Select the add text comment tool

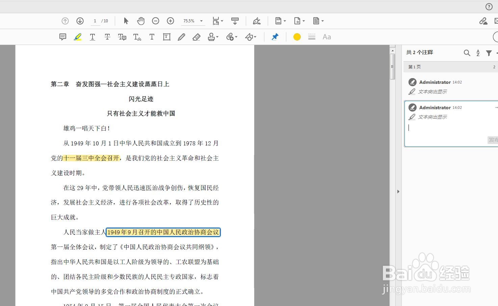(152, 37)
